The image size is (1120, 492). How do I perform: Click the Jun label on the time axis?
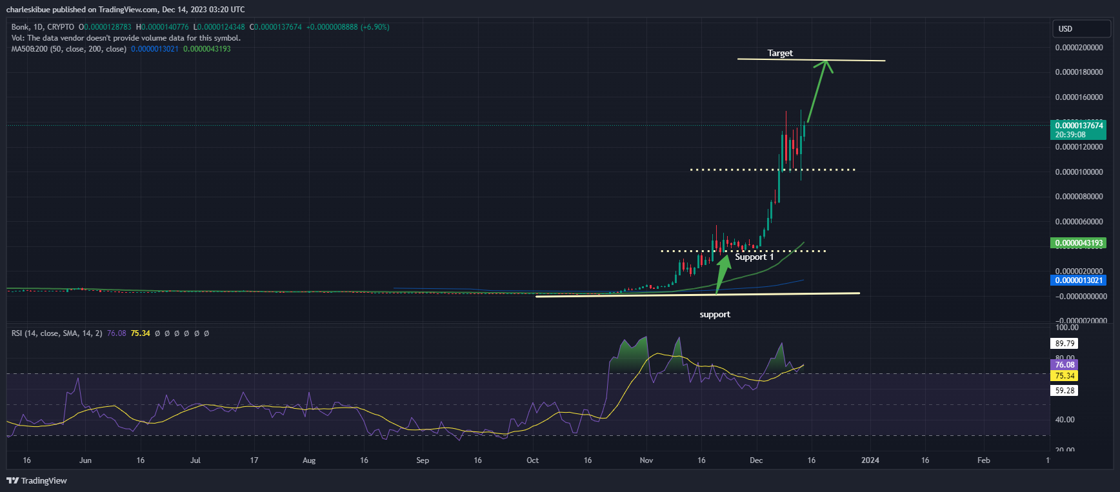pos(85,460)
